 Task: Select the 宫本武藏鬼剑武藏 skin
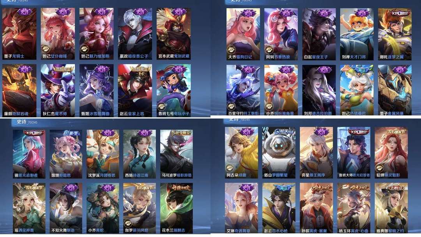(173, 34)
